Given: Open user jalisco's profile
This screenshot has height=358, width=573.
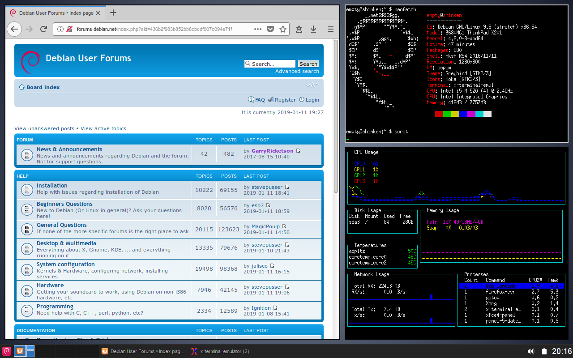Looking at the screenshot, I should (x=259, y=266).
